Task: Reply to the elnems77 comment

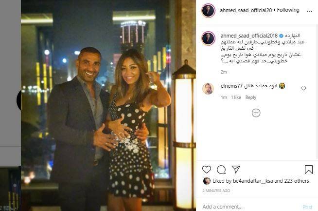Action: pyautogui.click(x=251, y=97)
